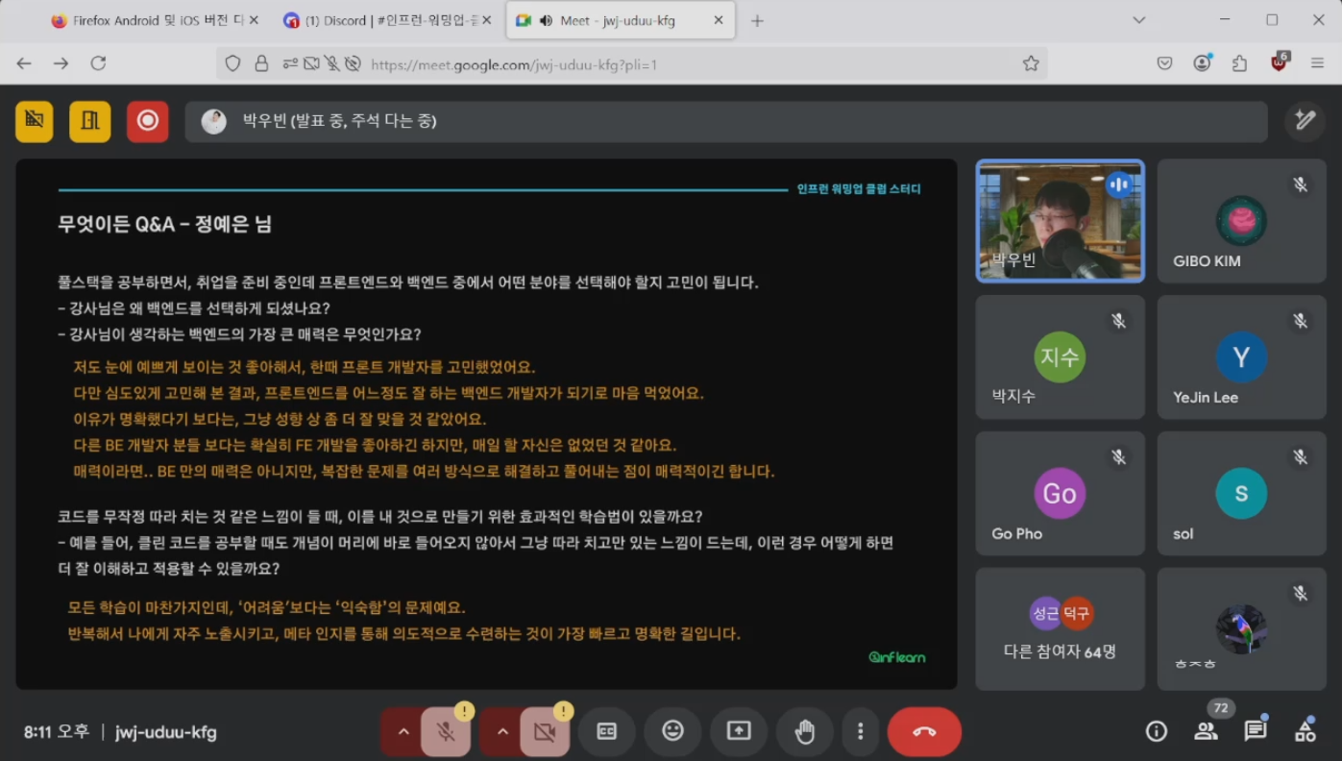Toggle the camera off button
Image resolution: width=1342 pixels, height=761 pixels.
coord(545,732)
